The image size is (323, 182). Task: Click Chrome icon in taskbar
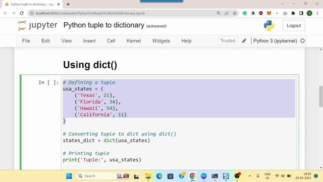(192, 176)
